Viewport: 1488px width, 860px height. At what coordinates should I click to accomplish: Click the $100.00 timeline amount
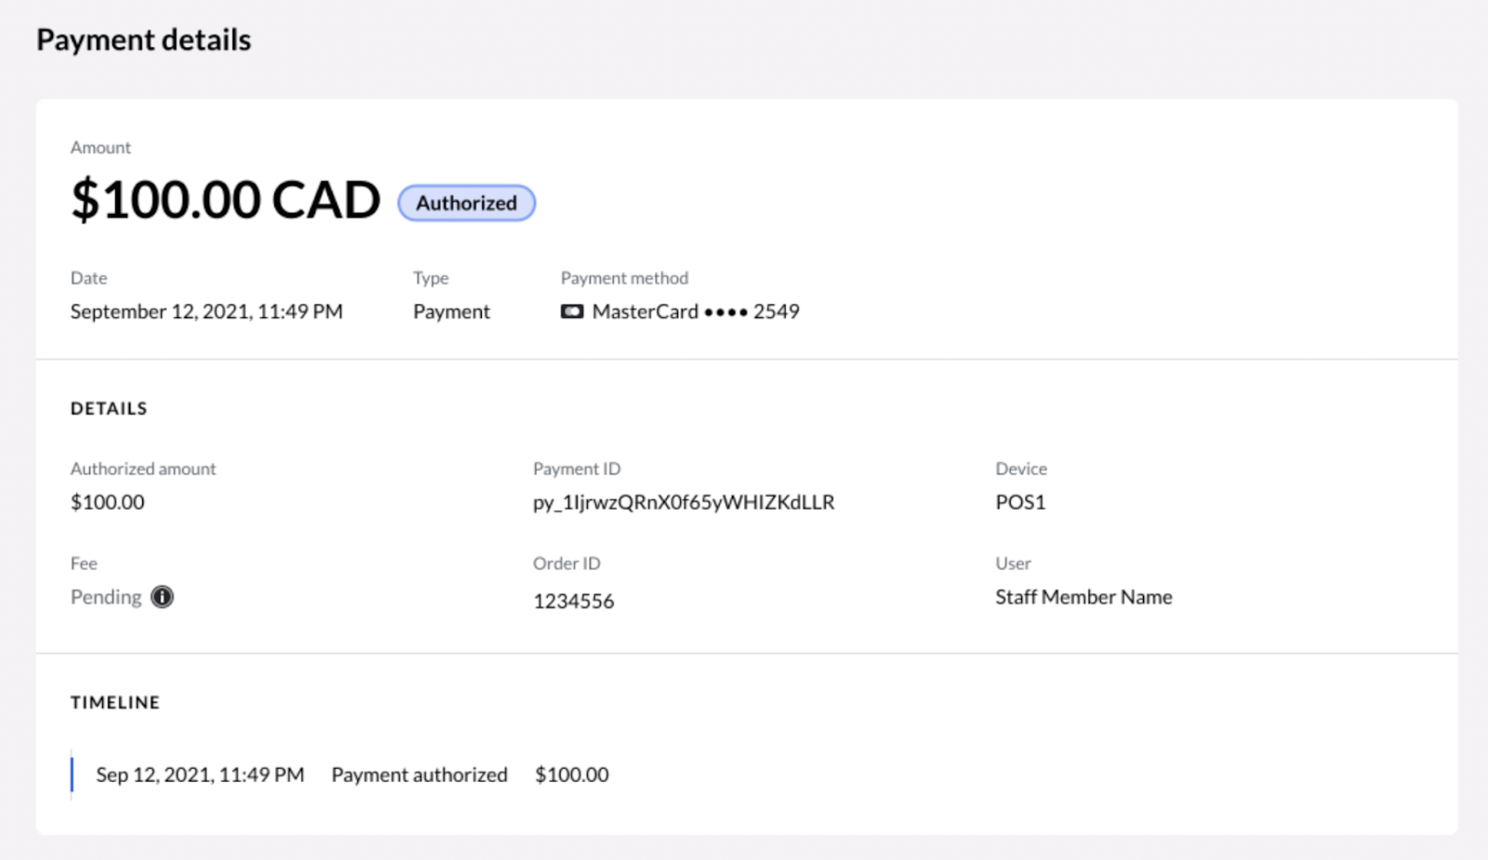coord(571,774)
